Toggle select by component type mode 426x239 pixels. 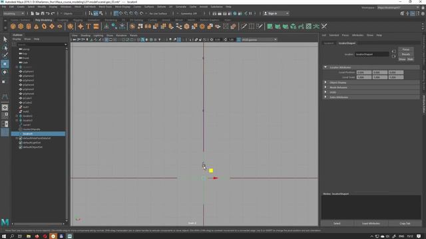point(101,13)
